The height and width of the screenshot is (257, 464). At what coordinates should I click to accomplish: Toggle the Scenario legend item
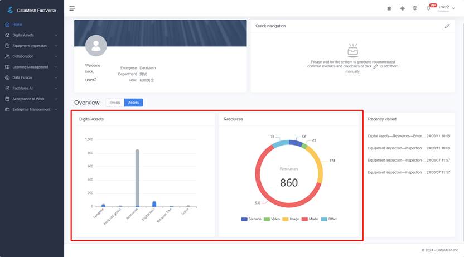[x=250, y=219]
